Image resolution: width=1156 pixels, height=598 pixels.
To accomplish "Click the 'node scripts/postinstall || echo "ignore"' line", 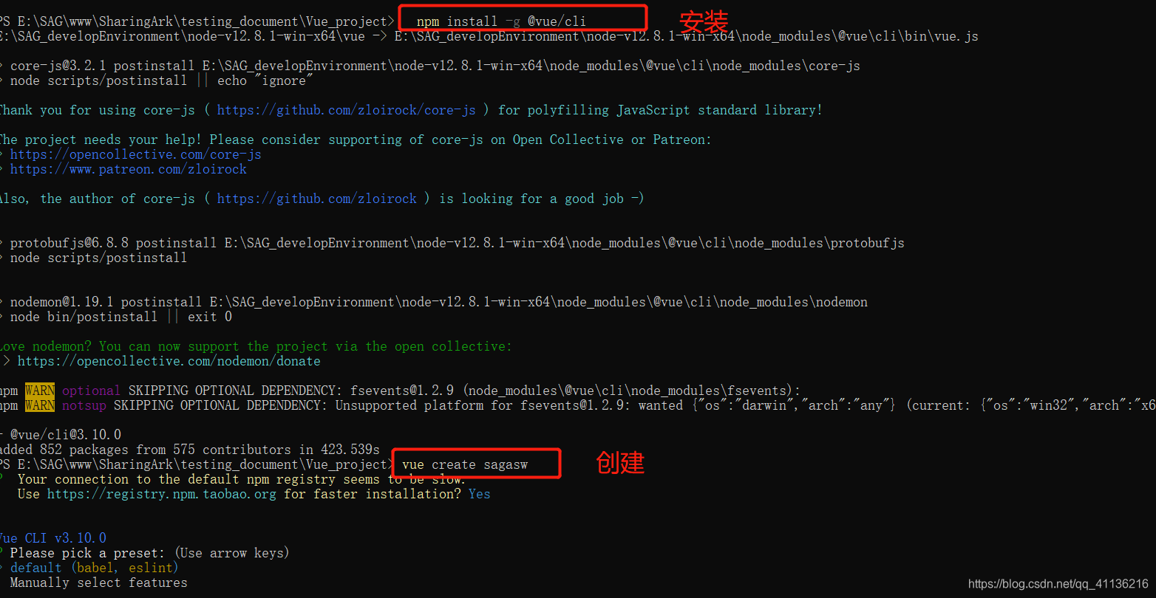I will (x=162, y=80).
